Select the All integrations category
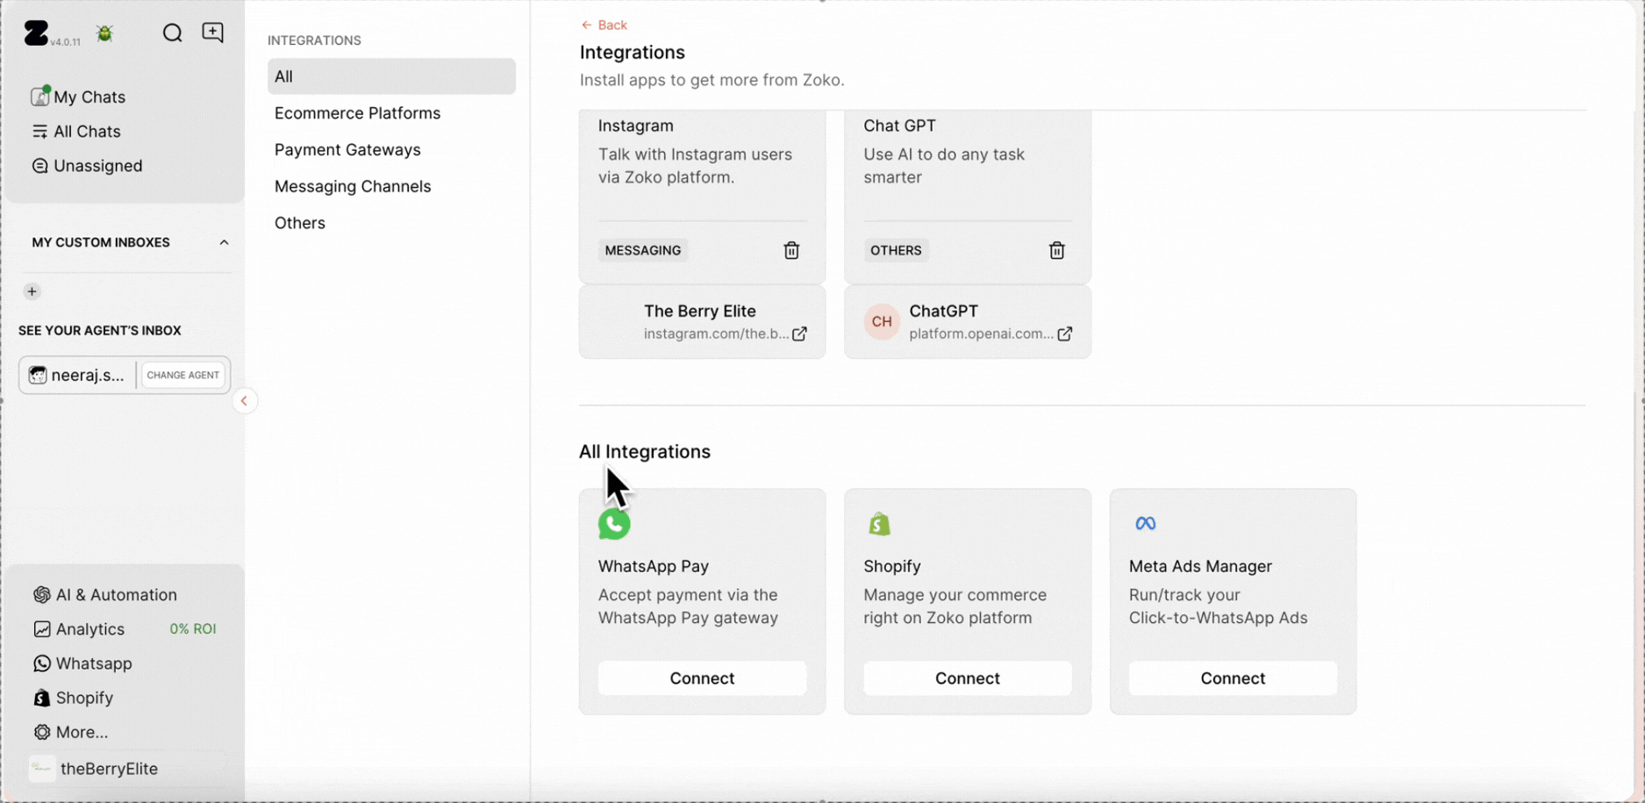Image resolution: width=1645 pixels, height=803 pixels. 391,76
